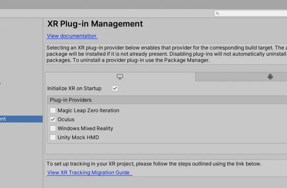
Task: Focus the settings search input field
Action: [x=251, y=14]
